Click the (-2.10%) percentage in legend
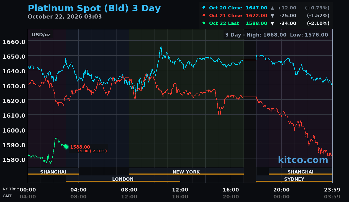 click(318, 23)
